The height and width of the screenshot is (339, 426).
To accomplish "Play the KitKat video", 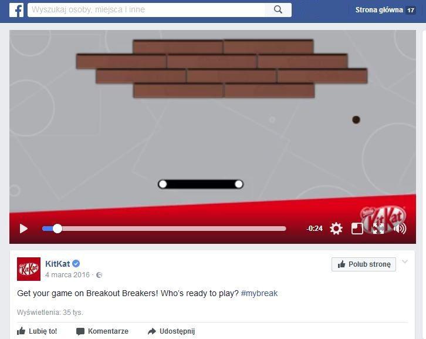I will pyautogui.click(x=23, y=229).
